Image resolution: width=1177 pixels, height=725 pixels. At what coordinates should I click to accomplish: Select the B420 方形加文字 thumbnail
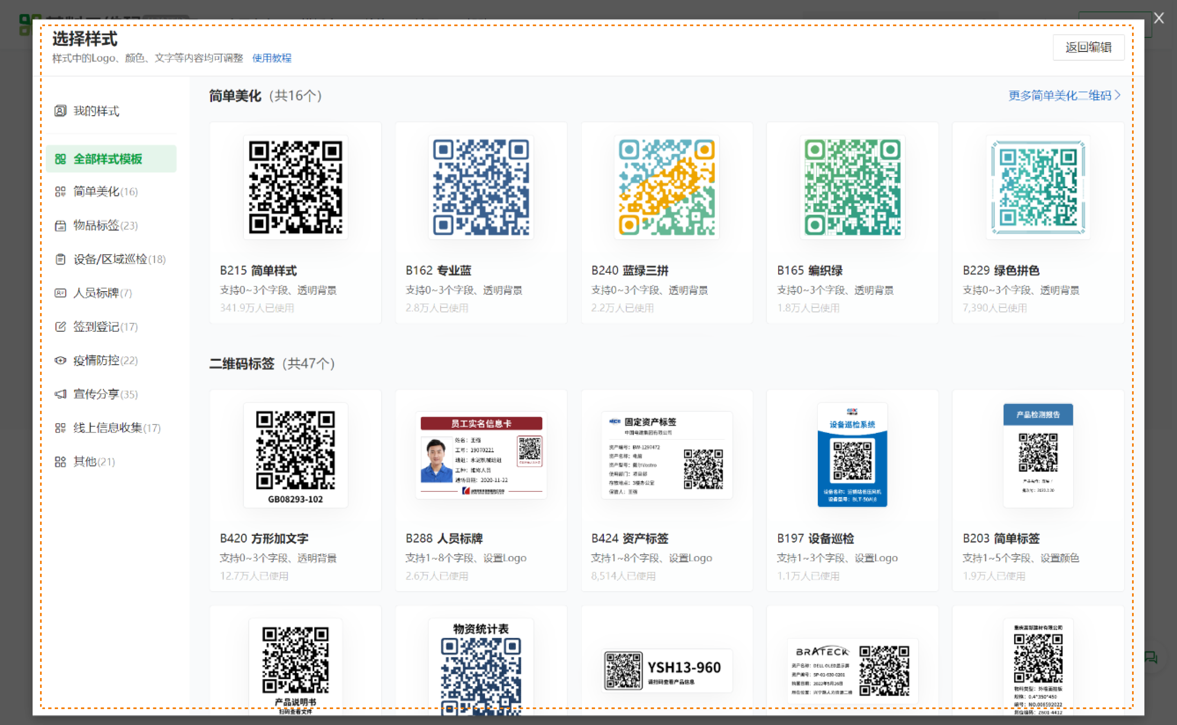(295, 455)
